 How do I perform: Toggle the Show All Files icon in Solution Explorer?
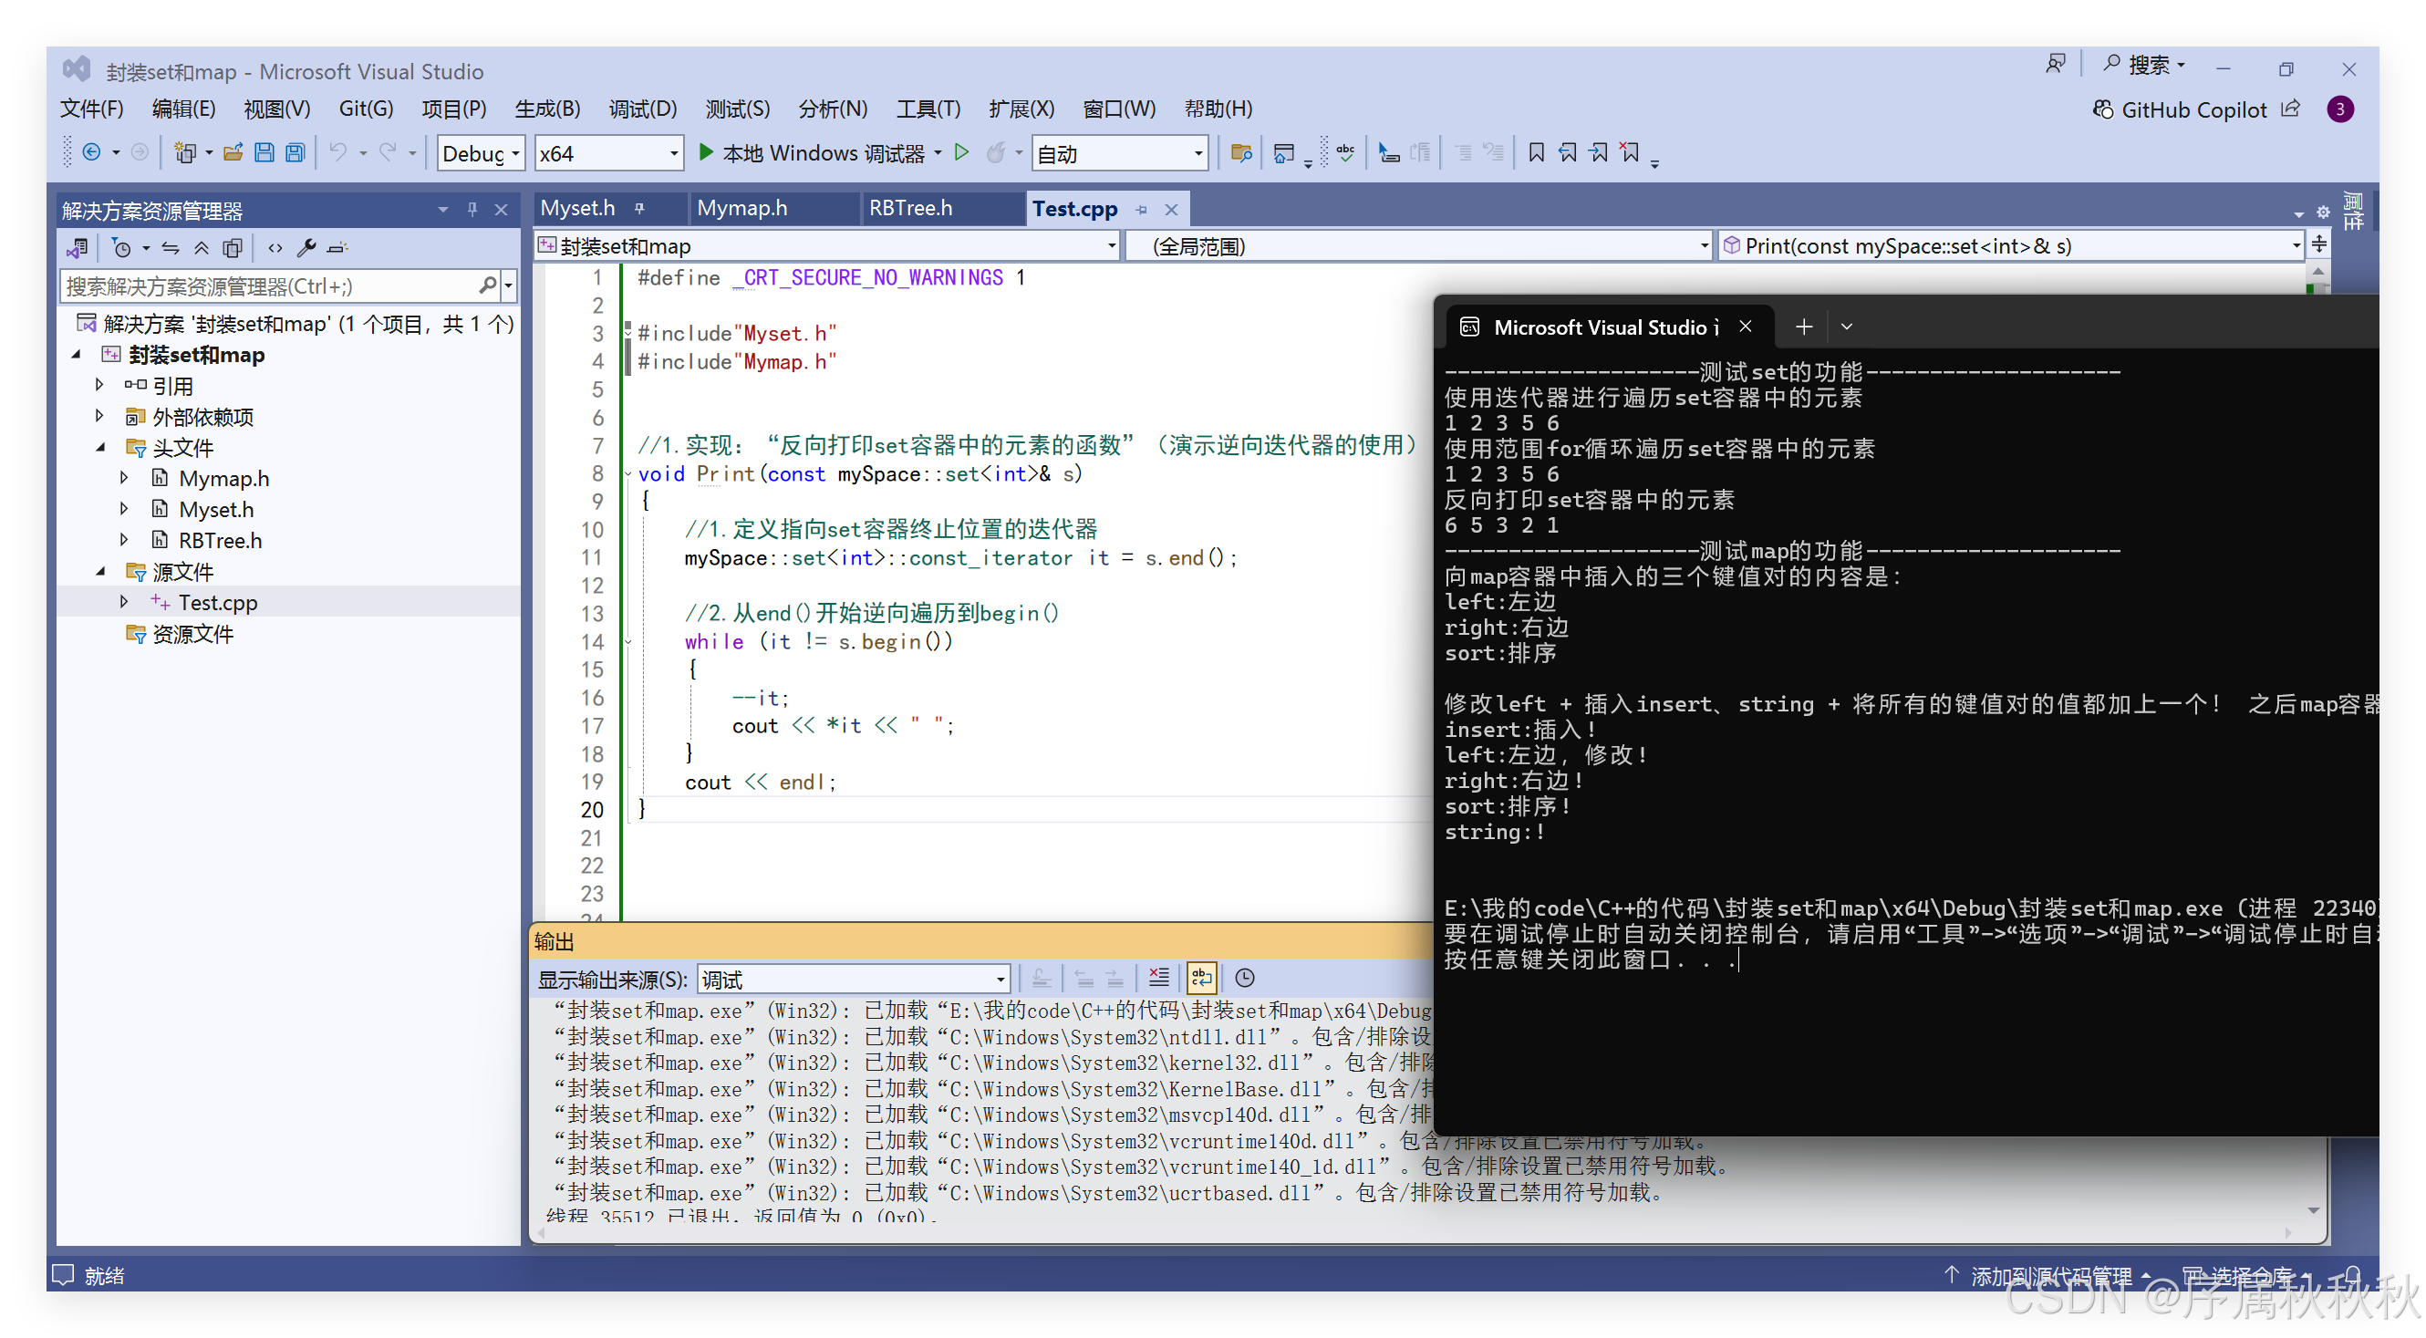coord(233,249)
